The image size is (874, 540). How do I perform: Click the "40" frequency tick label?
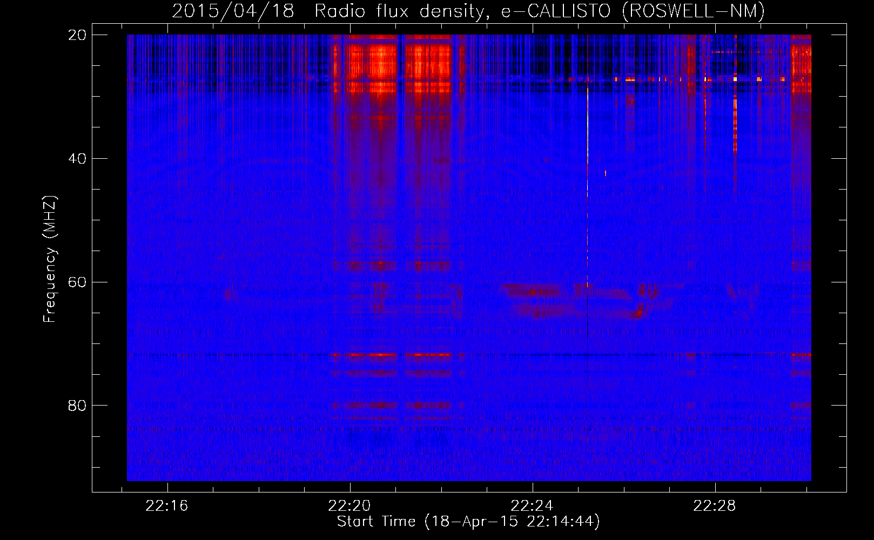click(77, 159)
